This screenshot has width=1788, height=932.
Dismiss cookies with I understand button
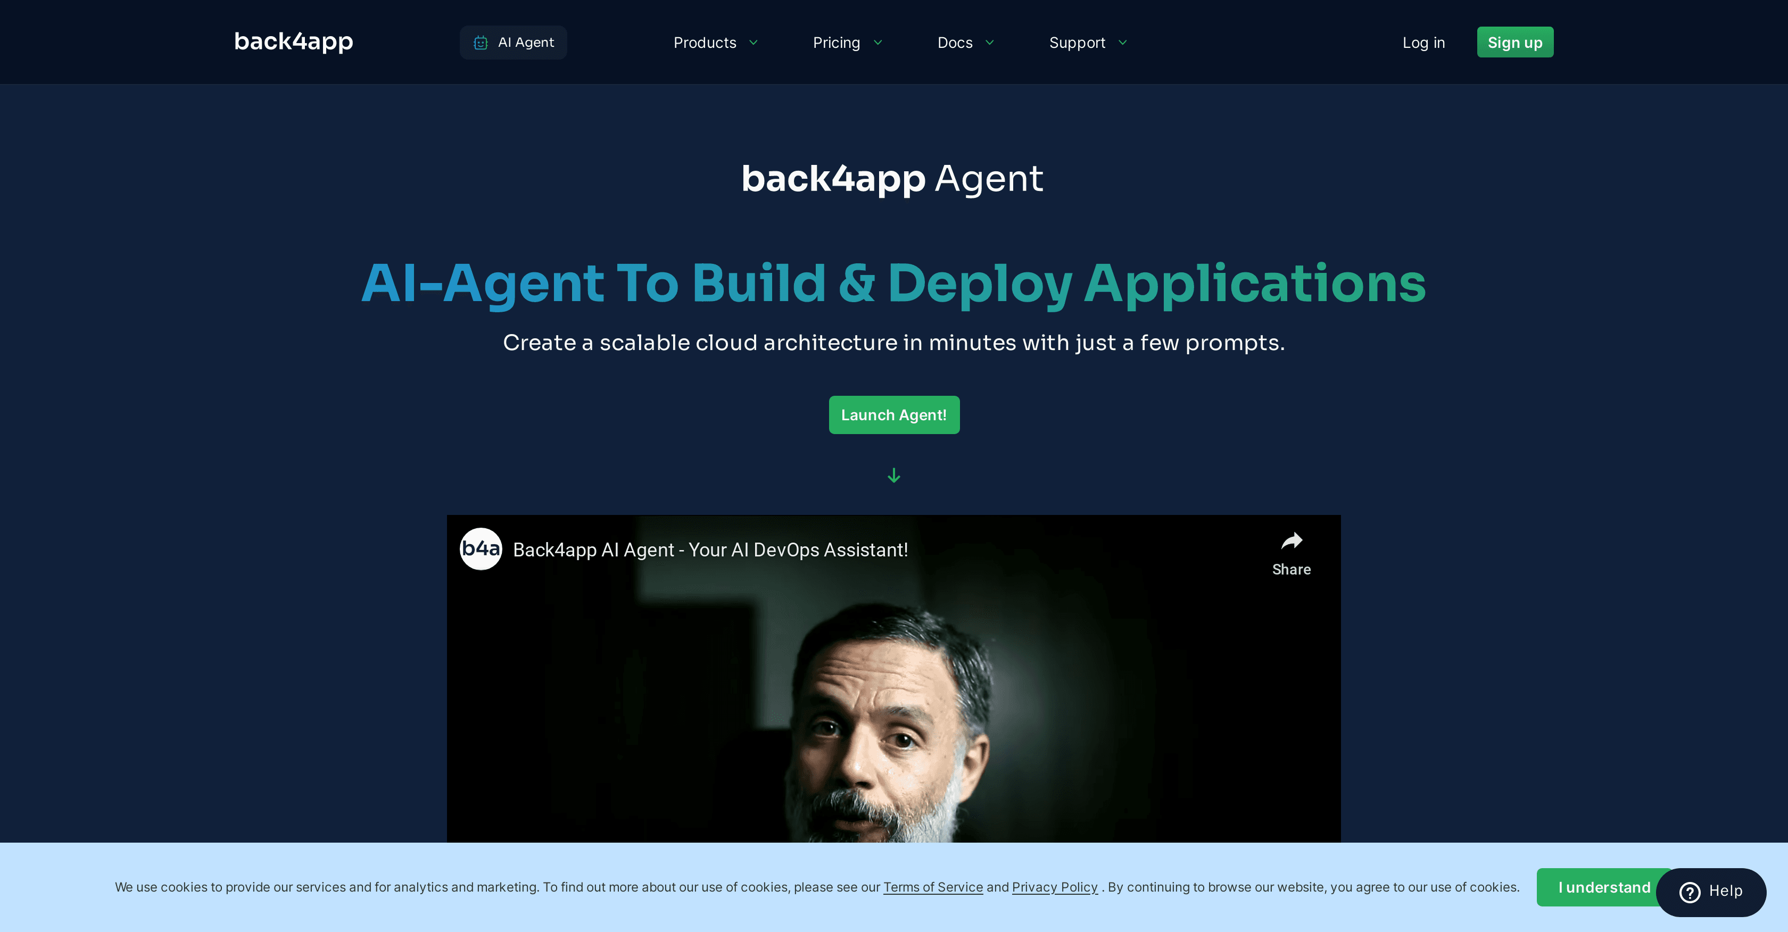coord(1603,887)
